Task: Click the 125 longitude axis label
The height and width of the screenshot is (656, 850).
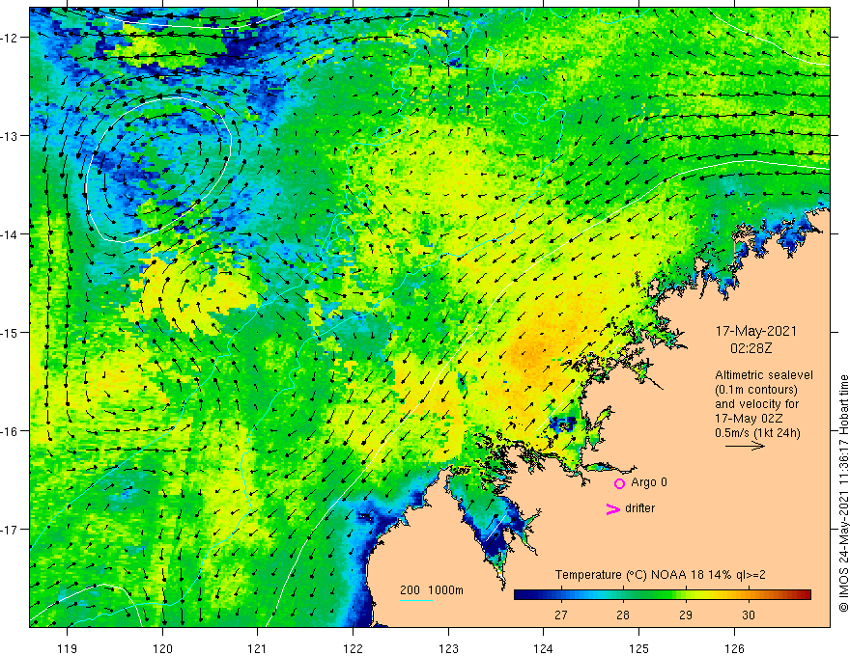Action: pyautogui.click(x=639, y=648)
